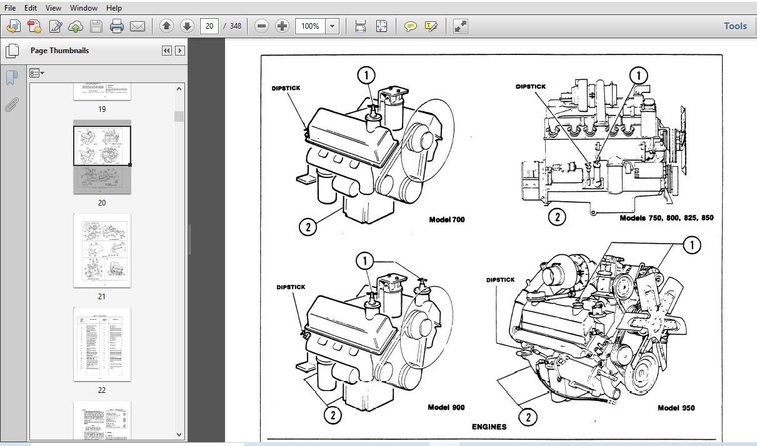Click the Save floppy disk icon
Screen dimensions: 757x446
coord(96,26)
